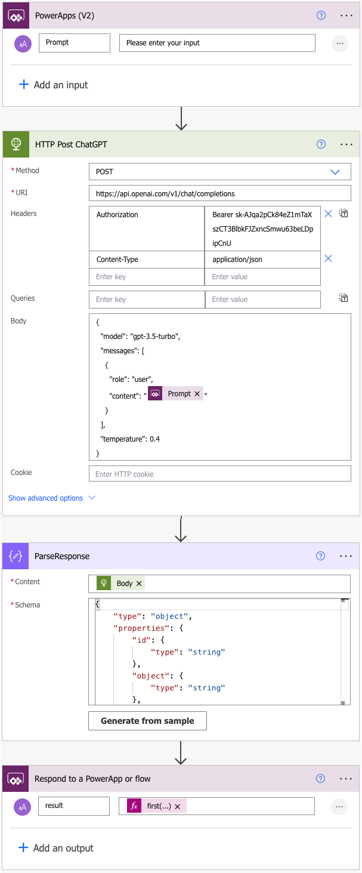The image size is (362, 873).
Task: Open help for PowerApps (V2) trigger
Action: (321, 16)
